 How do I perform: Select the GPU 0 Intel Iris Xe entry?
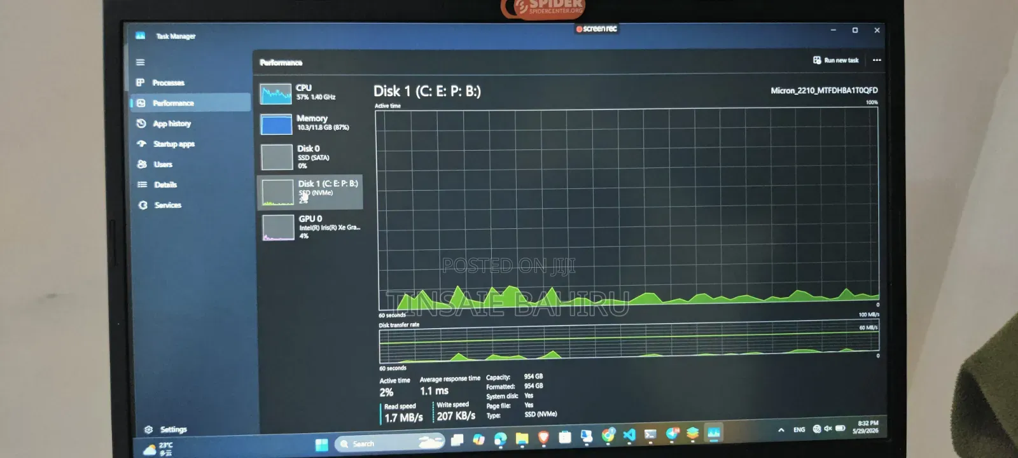coord(310,227)
